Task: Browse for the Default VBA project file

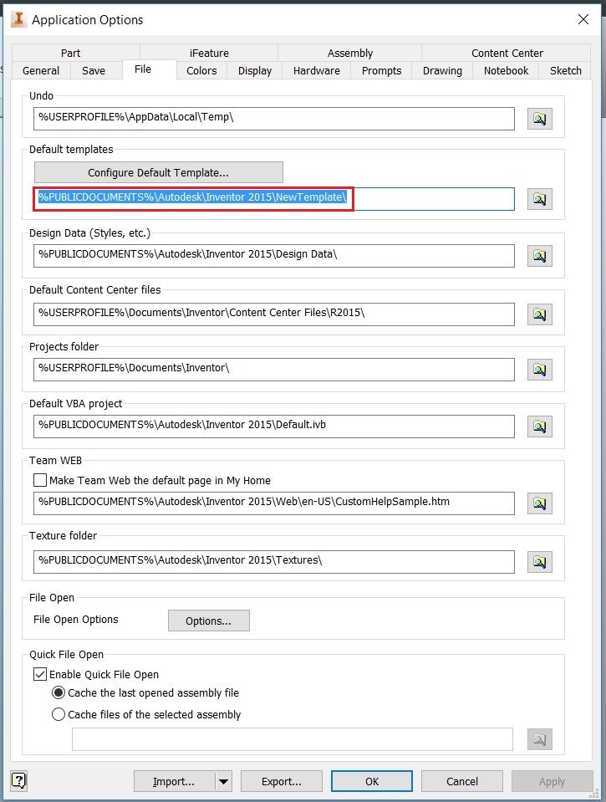Action: (539, 427)
